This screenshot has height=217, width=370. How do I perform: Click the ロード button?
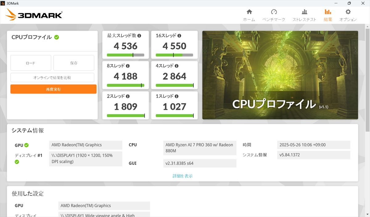[31, 63]
